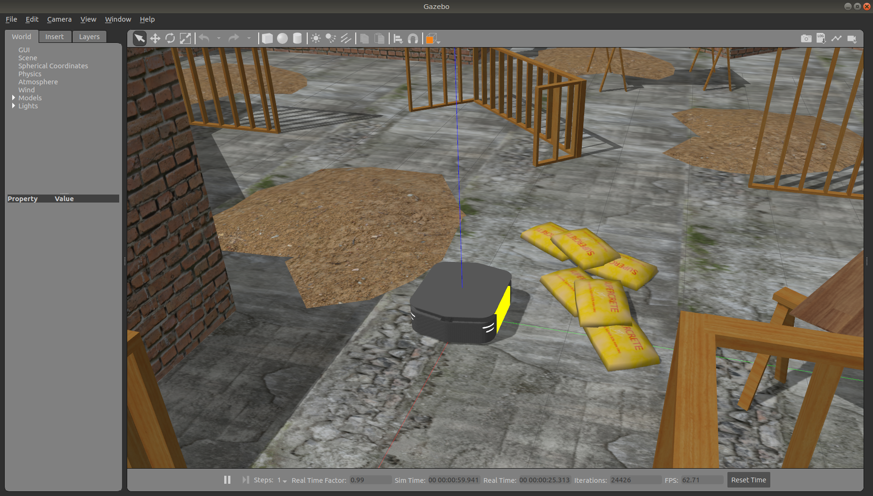Expand the Lights tree item

(x=14, y=106)
